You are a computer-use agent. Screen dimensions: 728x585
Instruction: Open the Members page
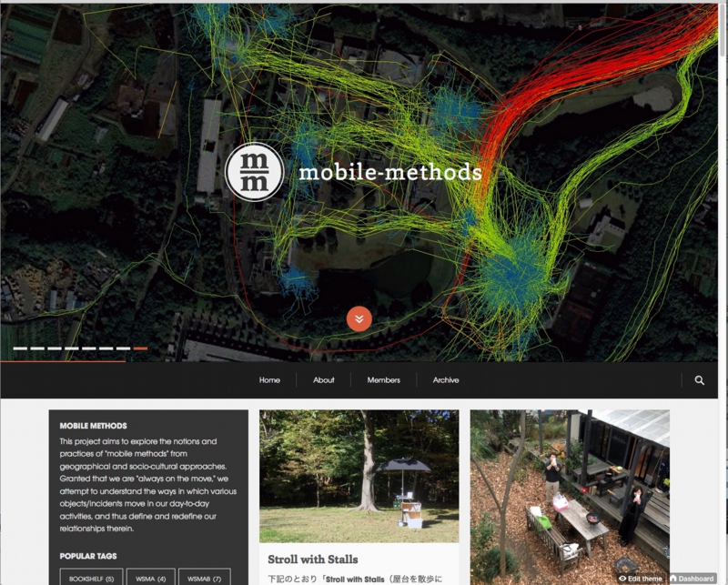click(x=383, y=379)
